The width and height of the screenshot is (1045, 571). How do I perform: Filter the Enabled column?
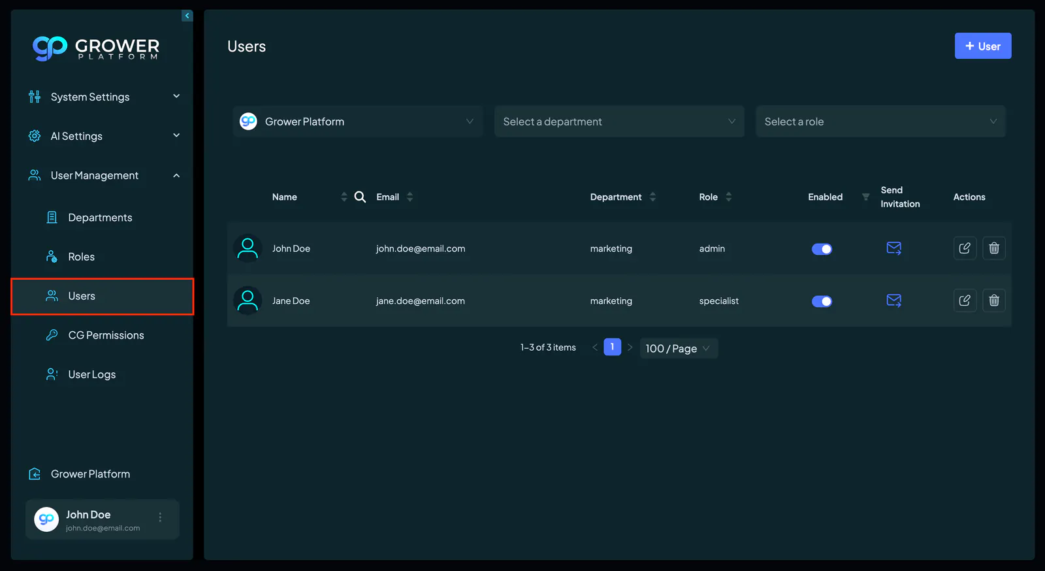point(865,197)
